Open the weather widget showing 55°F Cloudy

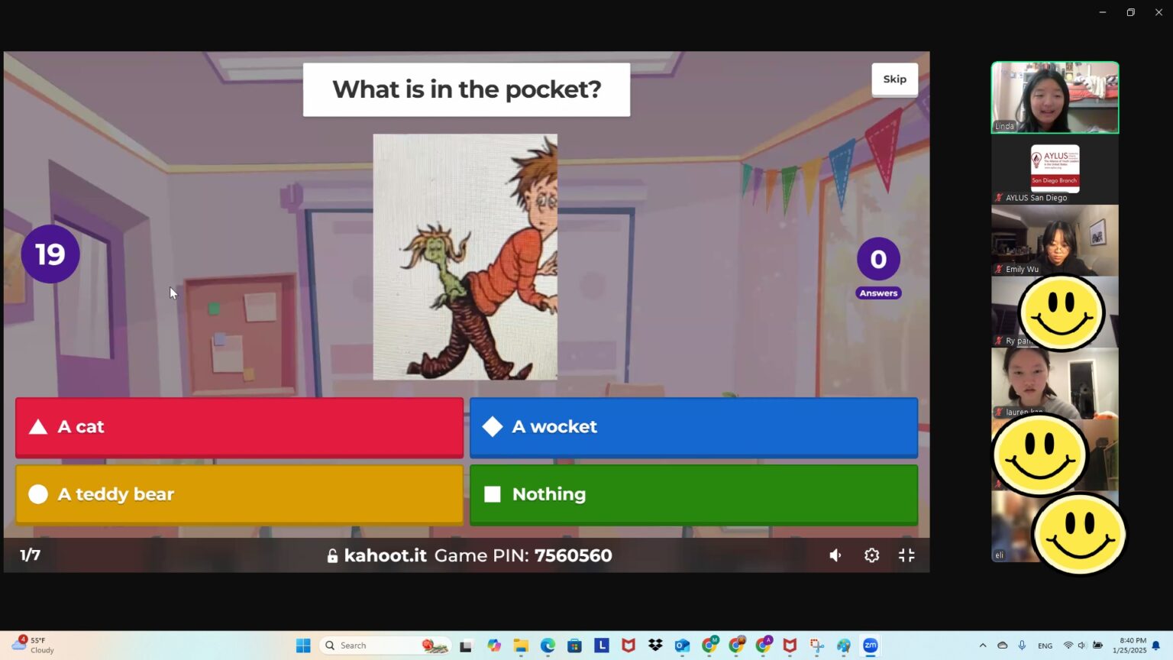[x=32, y=645]
